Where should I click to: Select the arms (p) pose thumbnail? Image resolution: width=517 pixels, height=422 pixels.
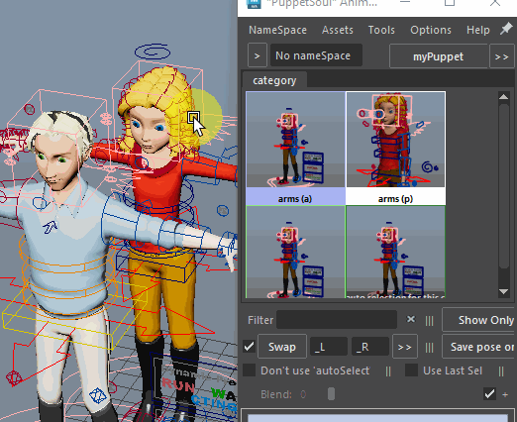(395, 140)
